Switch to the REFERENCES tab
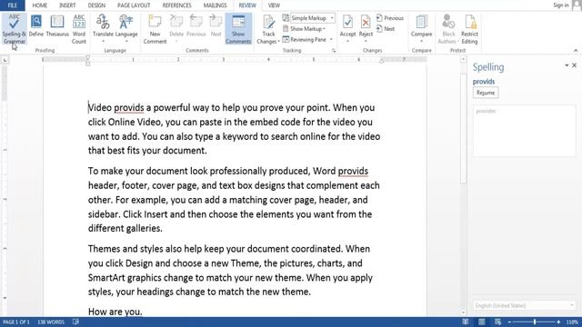The image size is (582, 327). (176, 5)
